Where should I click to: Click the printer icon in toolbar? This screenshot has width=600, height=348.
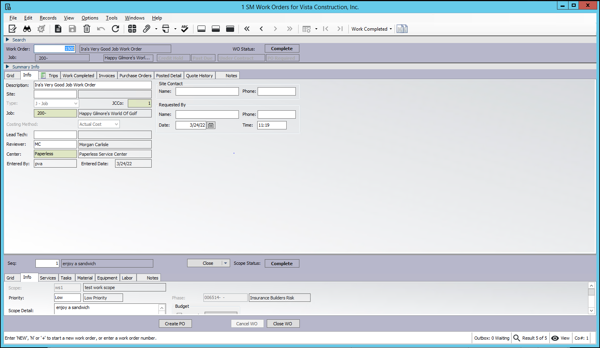[x=166, y=29]
